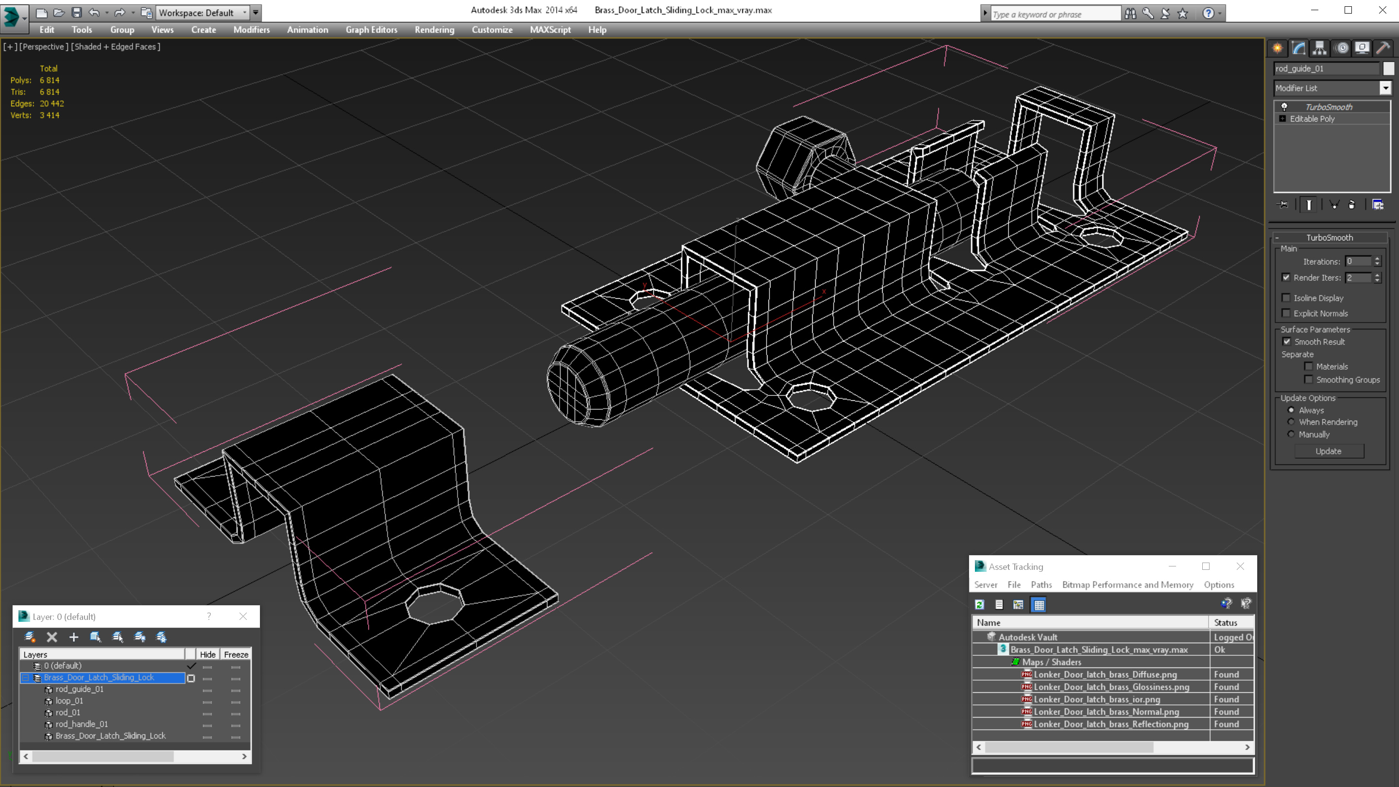Click Refresh icon in Asset Tracking toolbar
The height and width of the screenshot is (787, 1399).
point(980,604)
